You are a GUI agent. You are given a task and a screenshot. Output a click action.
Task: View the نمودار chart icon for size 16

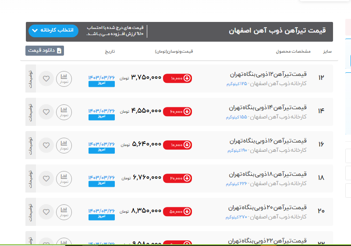pyautogui.click(x=64, y=145)
